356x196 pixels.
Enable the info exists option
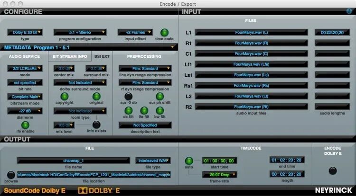click(x=96, y=125)
